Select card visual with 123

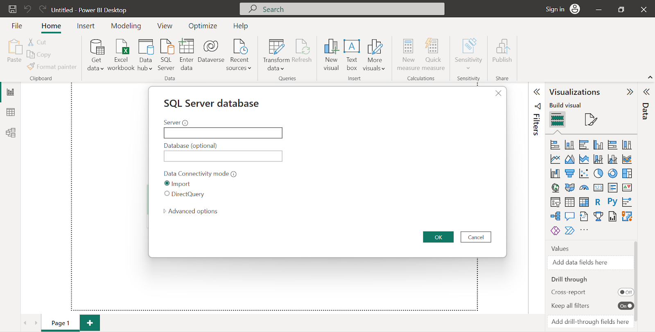point(598,188)
